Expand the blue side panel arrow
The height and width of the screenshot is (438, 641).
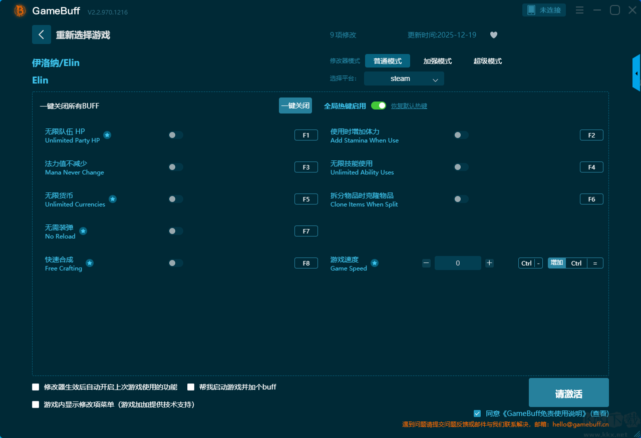pyautogui.click(x=636, y=73)
